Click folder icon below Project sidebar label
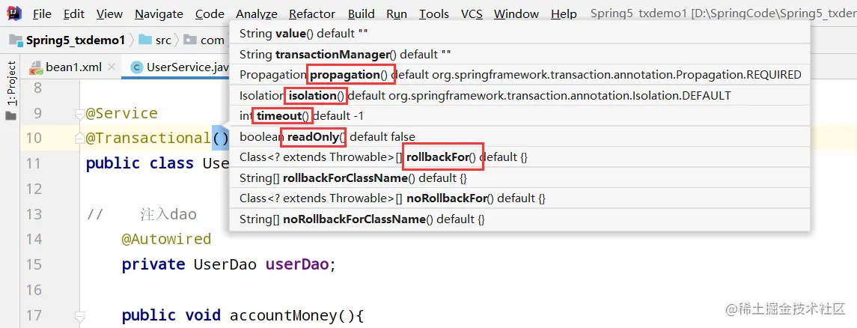Image resolution: width=857 pixels, height=328 pixels. pyautogui.click(x=11, y=115)
